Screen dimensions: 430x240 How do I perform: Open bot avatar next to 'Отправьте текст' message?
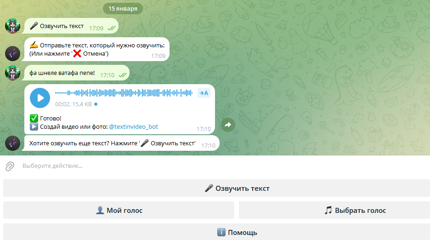tap(12, 53)
